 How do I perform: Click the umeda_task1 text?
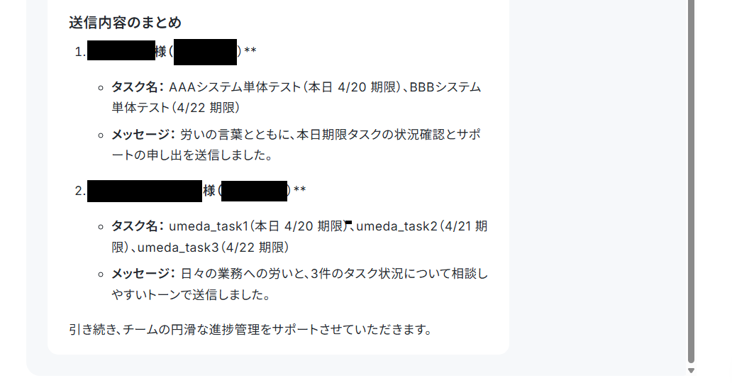(209, 226)
